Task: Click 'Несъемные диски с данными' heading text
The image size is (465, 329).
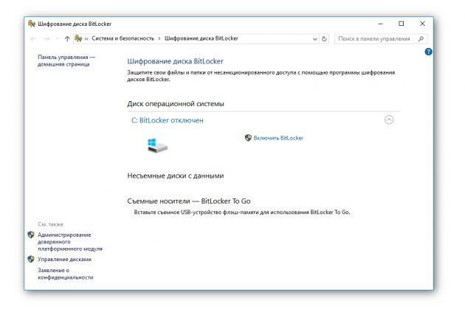Action: (176, 176)
